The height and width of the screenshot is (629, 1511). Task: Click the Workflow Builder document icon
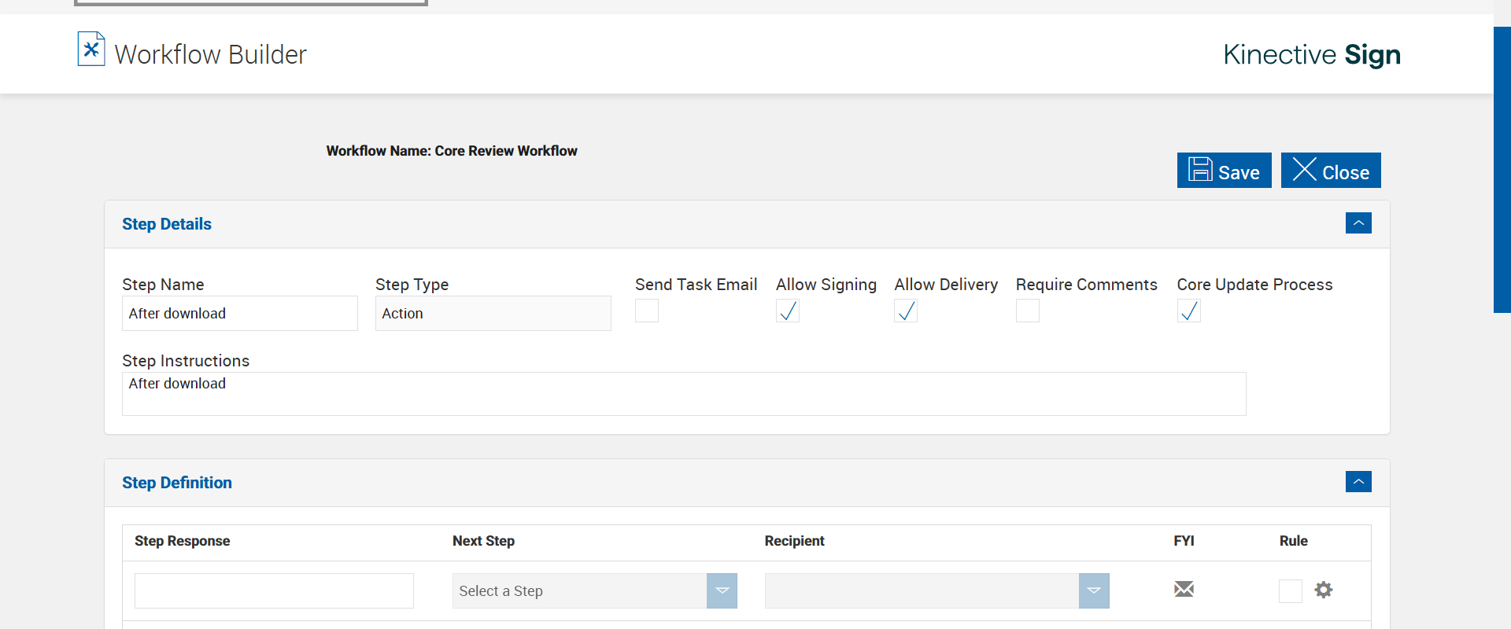91,49
